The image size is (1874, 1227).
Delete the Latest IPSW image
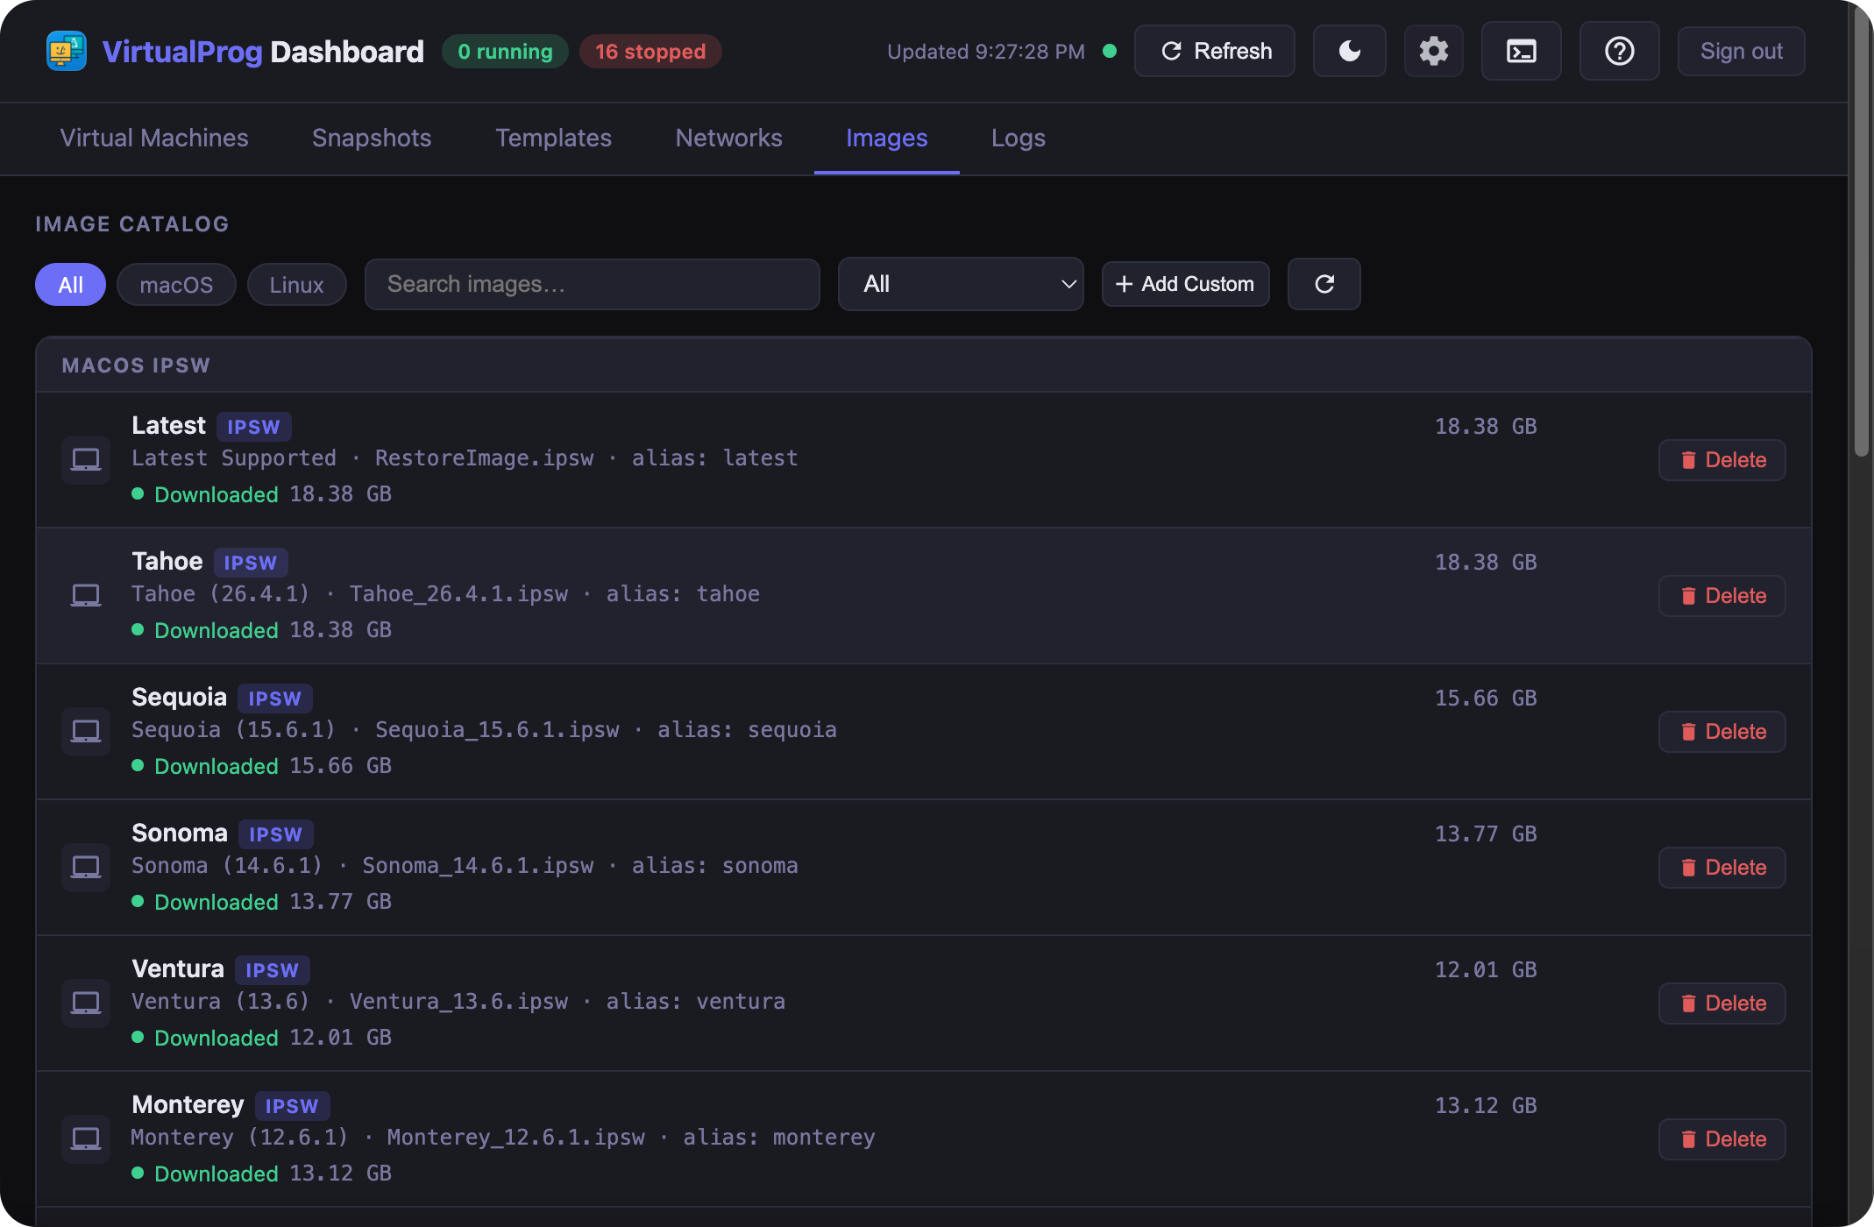coord(1721,459)
